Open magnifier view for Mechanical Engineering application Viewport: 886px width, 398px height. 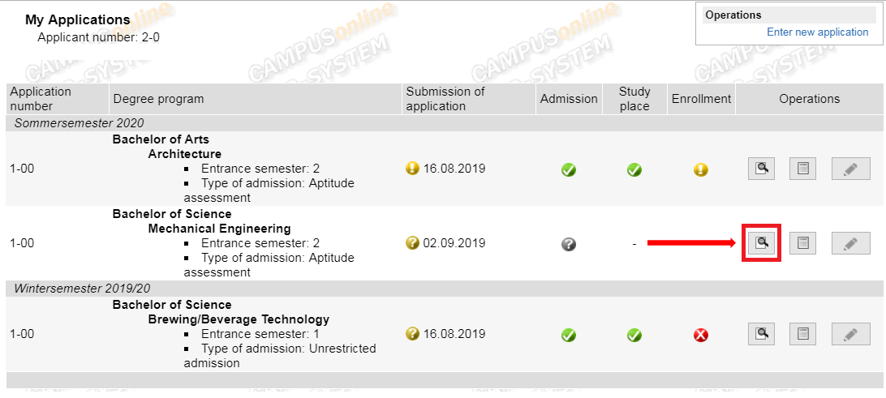(x=762, y=242)
